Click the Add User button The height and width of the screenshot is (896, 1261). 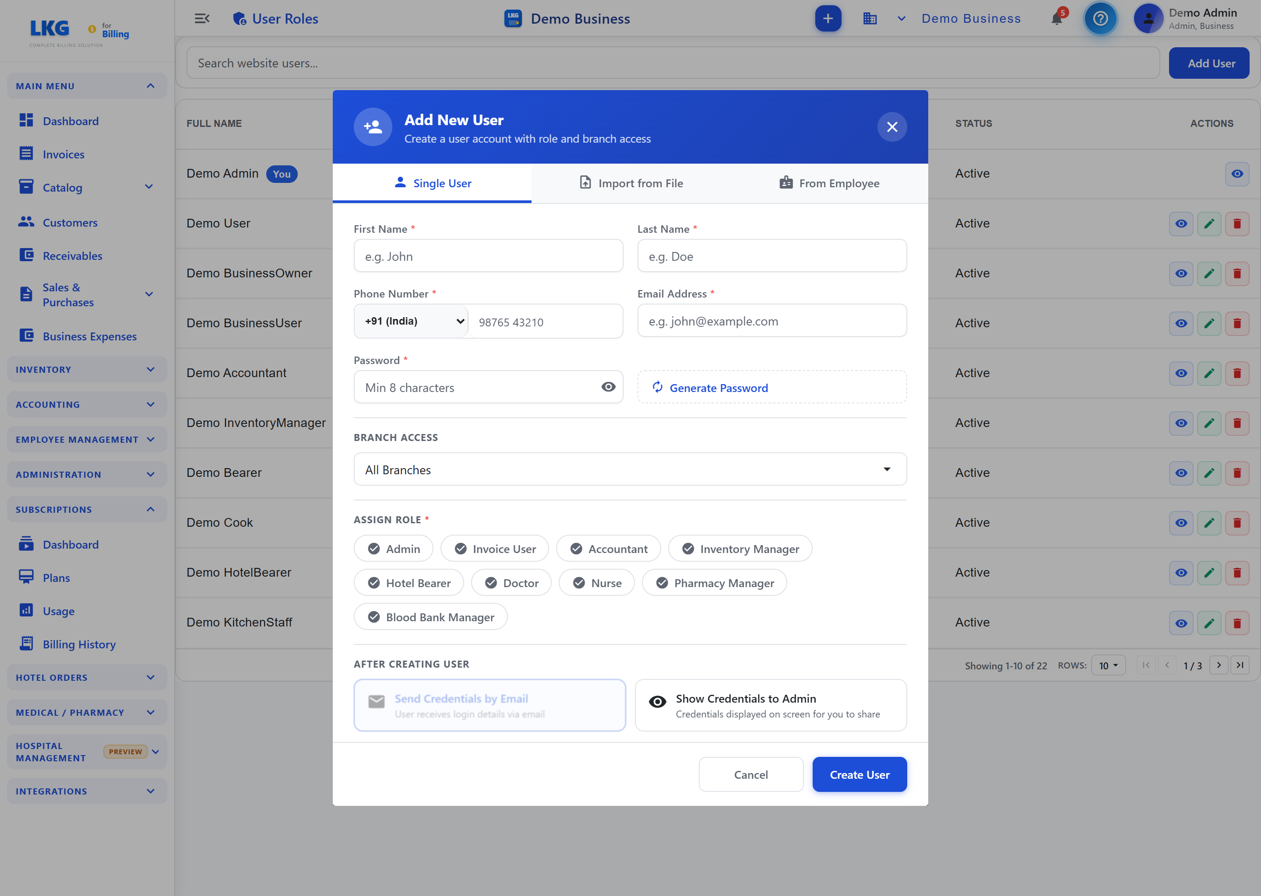click(x=1208, y=63)
